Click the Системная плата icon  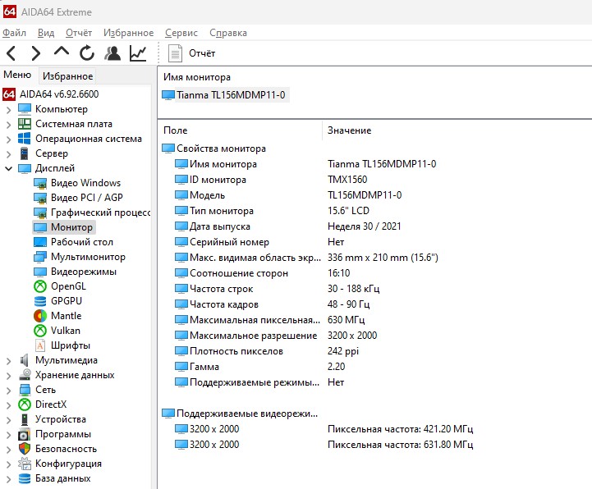[x=25, y=124]
